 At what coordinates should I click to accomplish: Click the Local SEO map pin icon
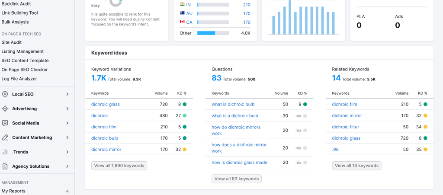coord(5,94)
